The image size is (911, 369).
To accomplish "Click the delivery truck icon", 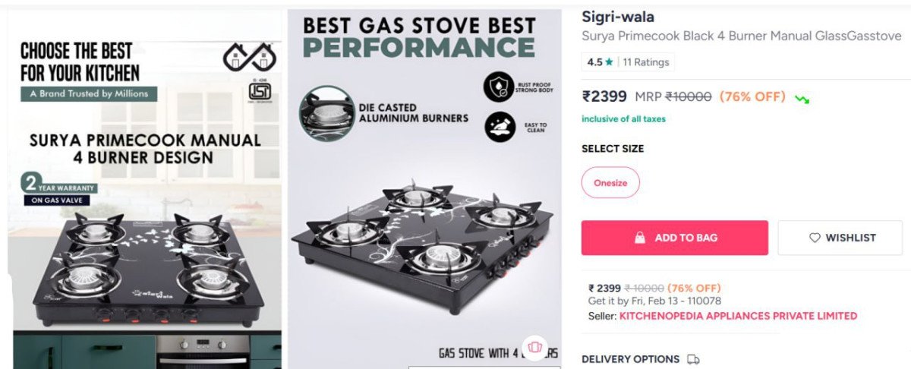I will (x=692, y=359).
